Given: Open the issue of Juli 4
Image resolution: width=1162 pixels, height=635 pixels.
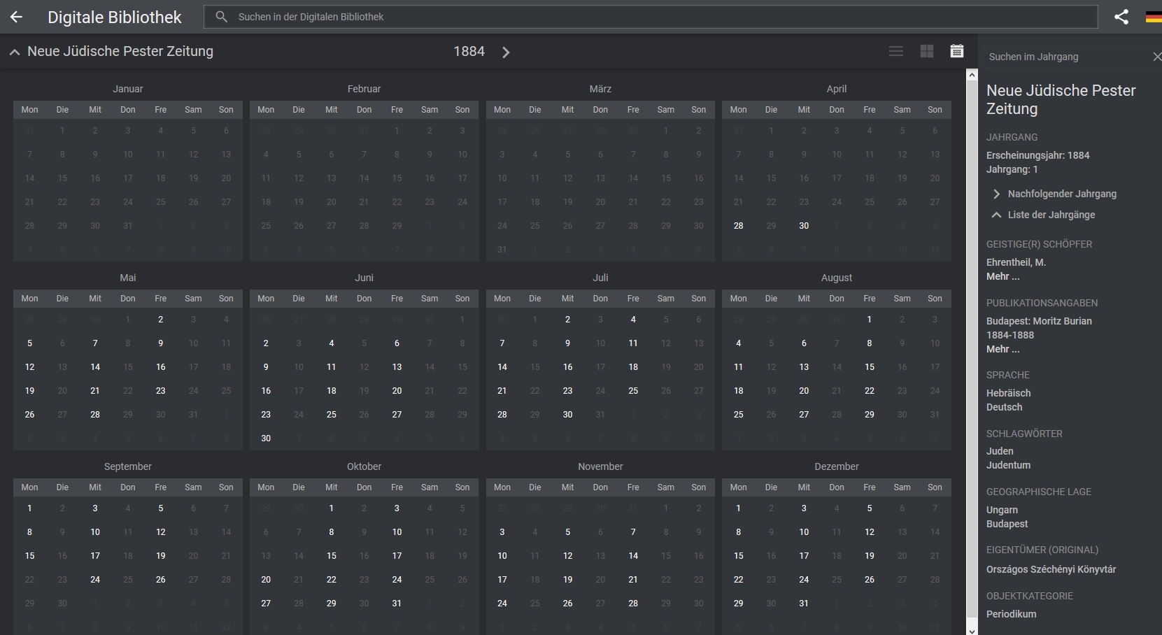Looking at the screenshot, I should tap(633, 320).
